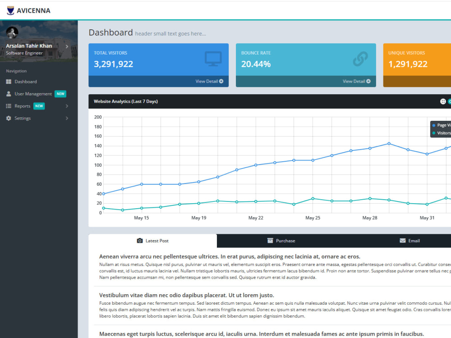Expand the Settings submenu chevron
The image size is (451, 338).
point(67,118)
